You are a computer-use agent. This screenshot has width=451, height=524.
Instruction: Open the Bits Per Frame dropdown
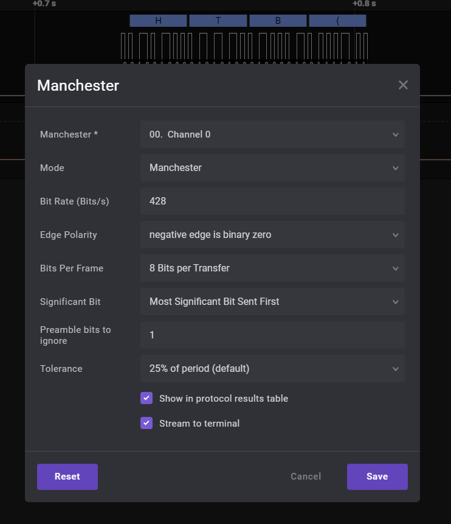click(272, 268)
